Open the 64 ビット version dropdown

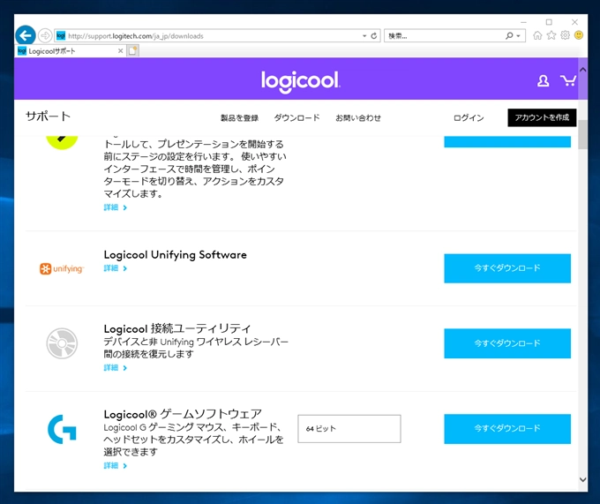[x=349, y=429]
